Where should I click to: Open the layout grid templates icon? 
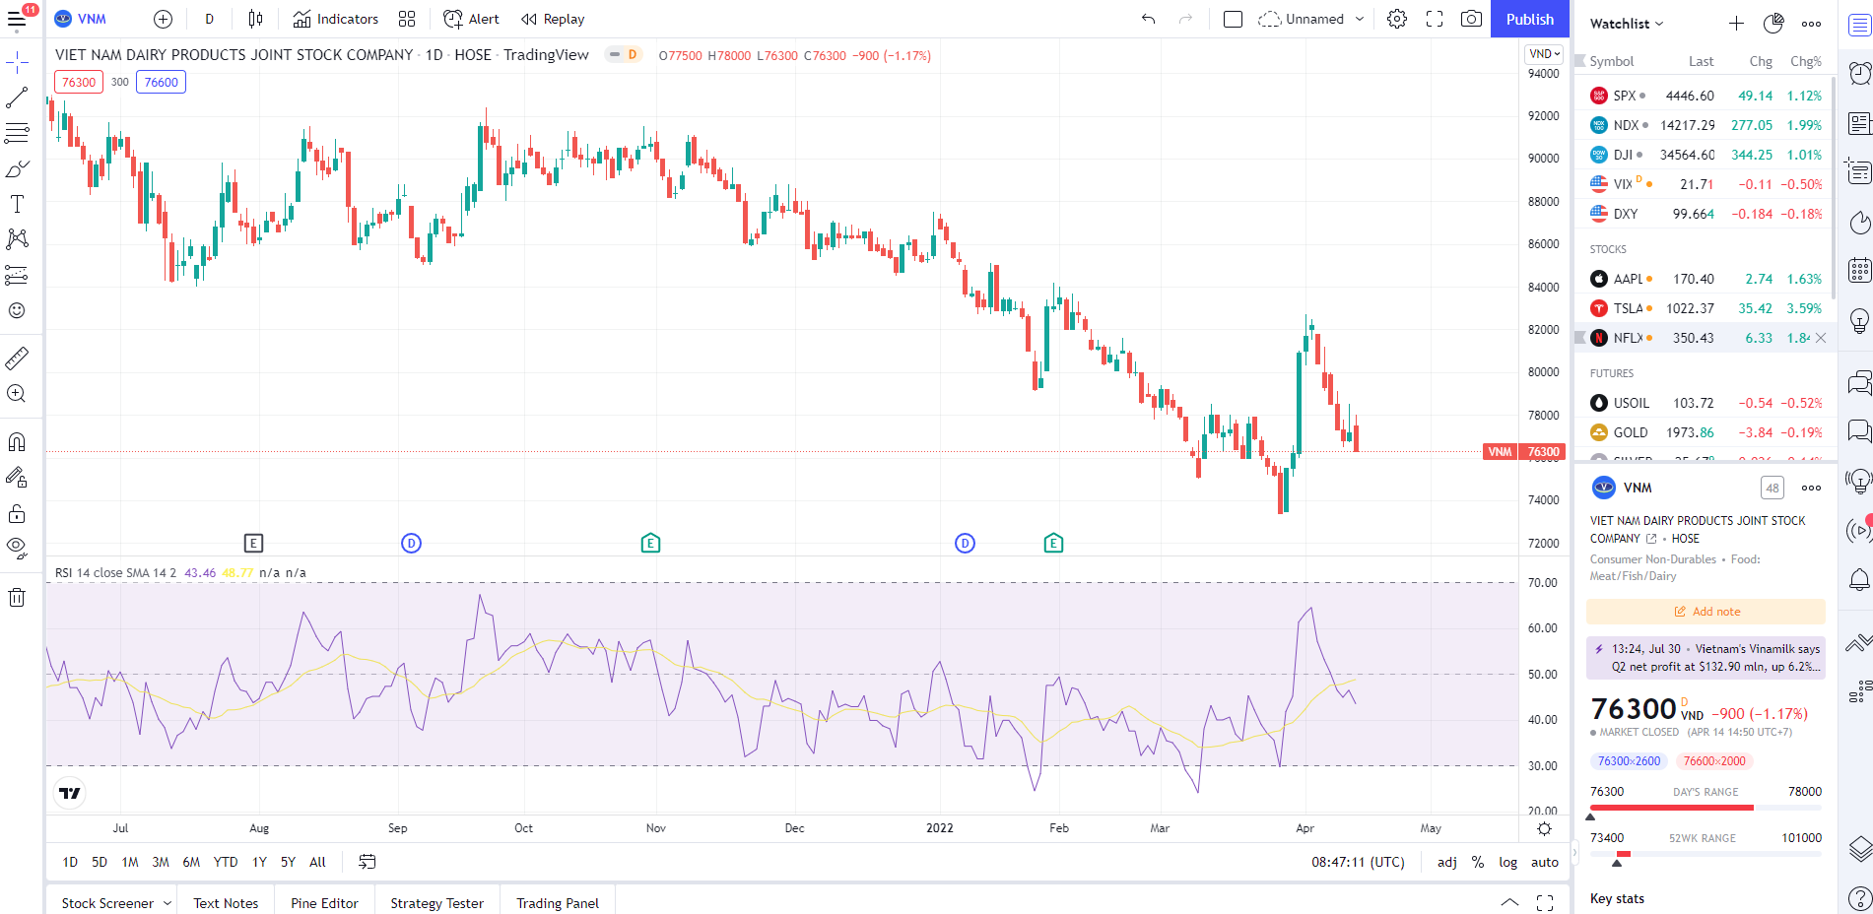point(407,19)
